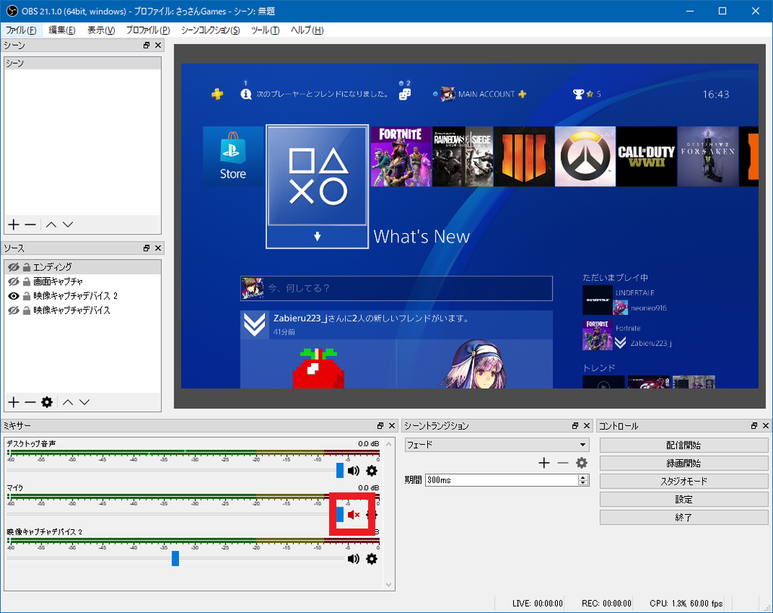Click デスクトップ音声 volume slider handle
773x613 pixels.
click(x=340, y=470)
